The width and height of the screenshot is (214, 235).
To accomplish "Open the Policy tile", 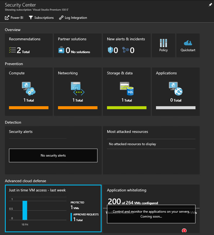I will click(x=163, y=45).
